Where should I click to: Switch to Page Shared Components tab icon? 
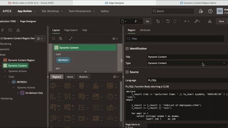[x=18, y=30]
